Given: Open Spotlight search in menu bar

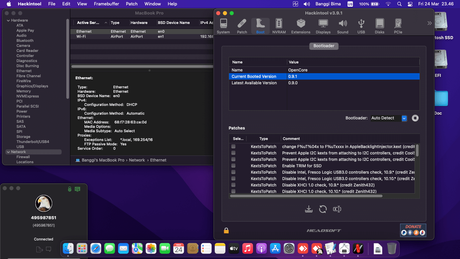Looking at the screenshot, I should (399, 4).
